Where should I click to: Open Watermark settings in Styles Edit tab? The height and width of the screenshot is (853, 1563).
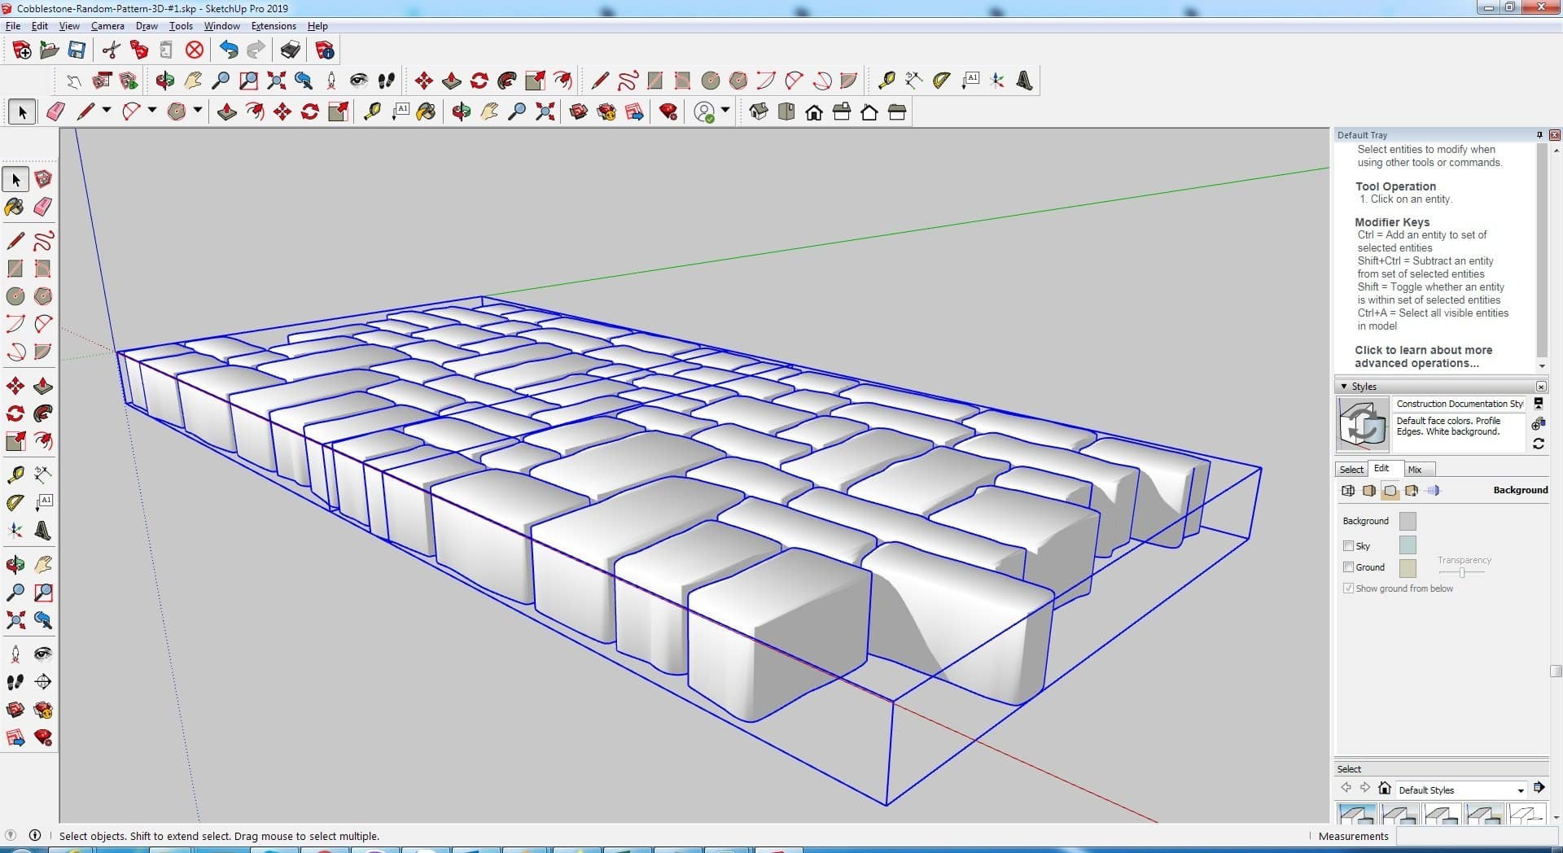(1412, 491)
